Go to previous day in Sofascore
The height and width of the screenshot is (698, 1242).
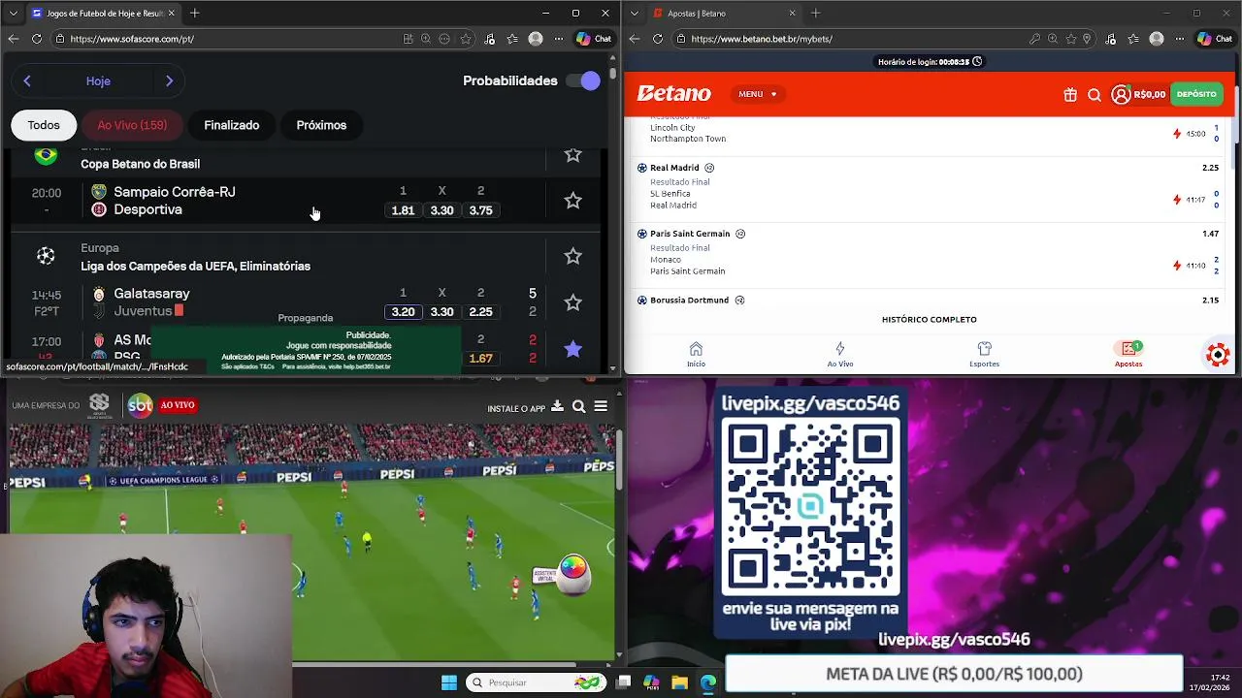[x=27, y=81]
